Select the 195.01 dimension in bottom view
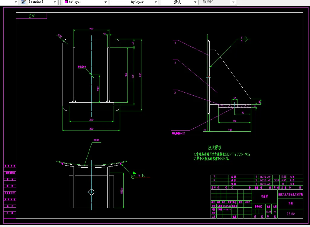The height and width of the screenshot is (227, 310). 121,191
